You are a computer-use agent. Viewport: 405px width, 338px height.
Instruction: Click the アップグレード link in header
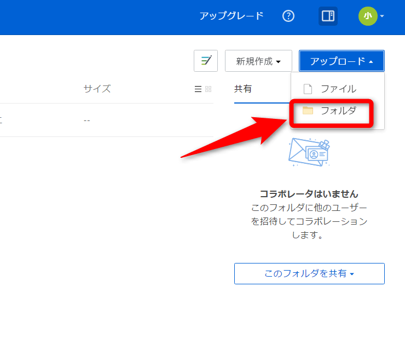pyautogui.click(x=232, y=16)
